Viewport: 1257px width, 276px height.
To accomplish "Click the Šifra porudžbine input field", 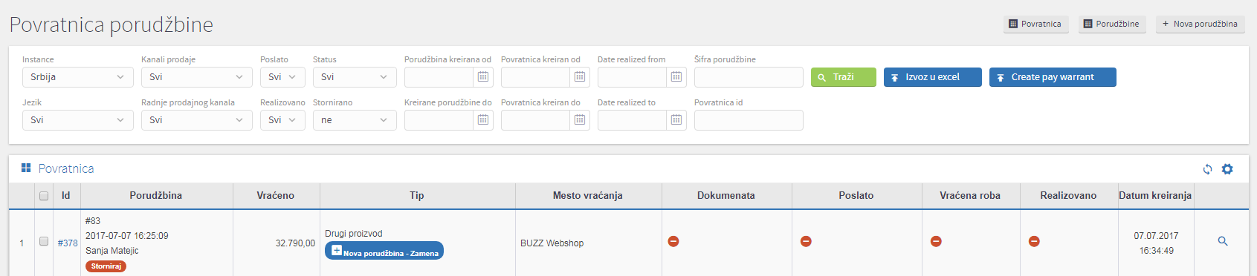I will tap(749, 77).
